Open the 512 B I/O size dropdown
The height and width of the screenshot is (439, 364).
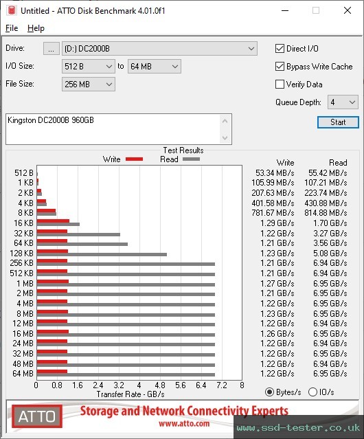point(88,67)
